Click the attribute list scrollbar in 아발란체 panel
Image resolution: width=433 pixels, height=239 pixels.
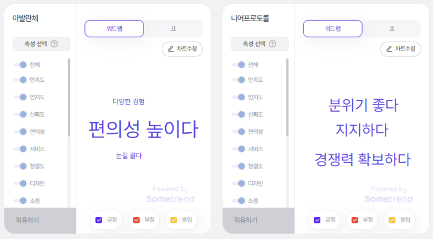69,98
